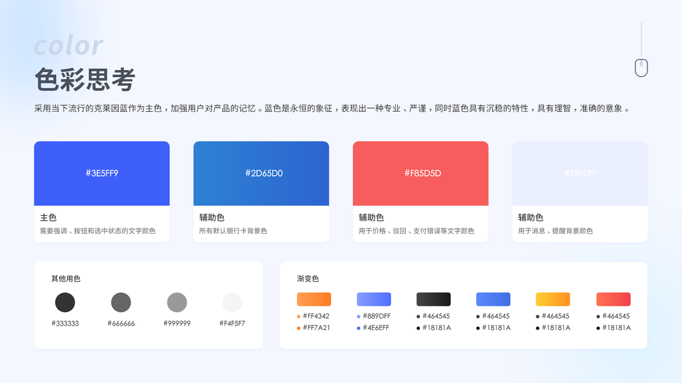Screen dimensions: 682x383
Task: Click the "渐变色" section heading
Action: 308,279
